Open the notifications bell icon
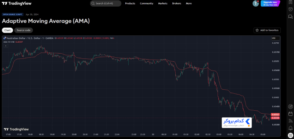 point(290,128)
